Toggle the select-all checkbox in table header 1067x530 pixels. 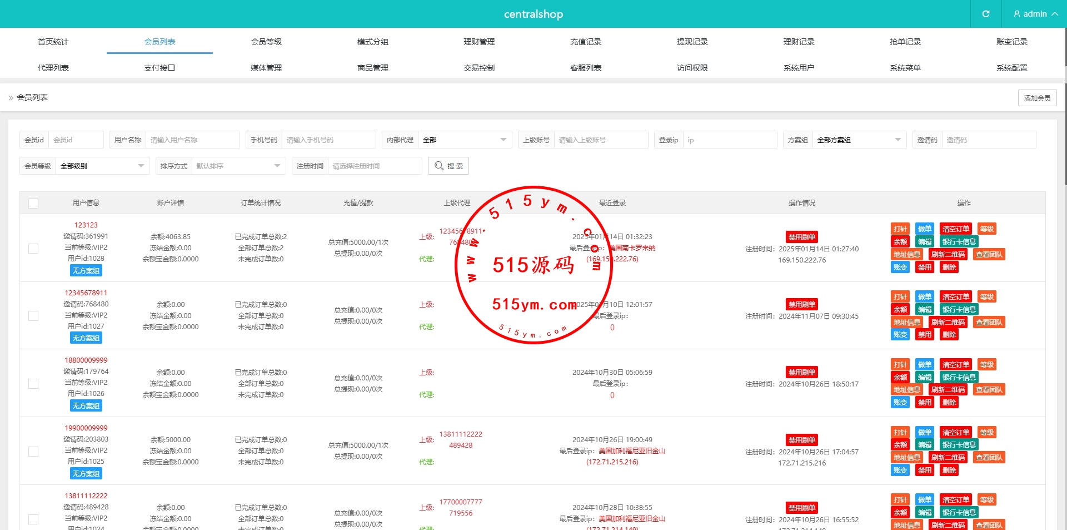tap(33, 204)
